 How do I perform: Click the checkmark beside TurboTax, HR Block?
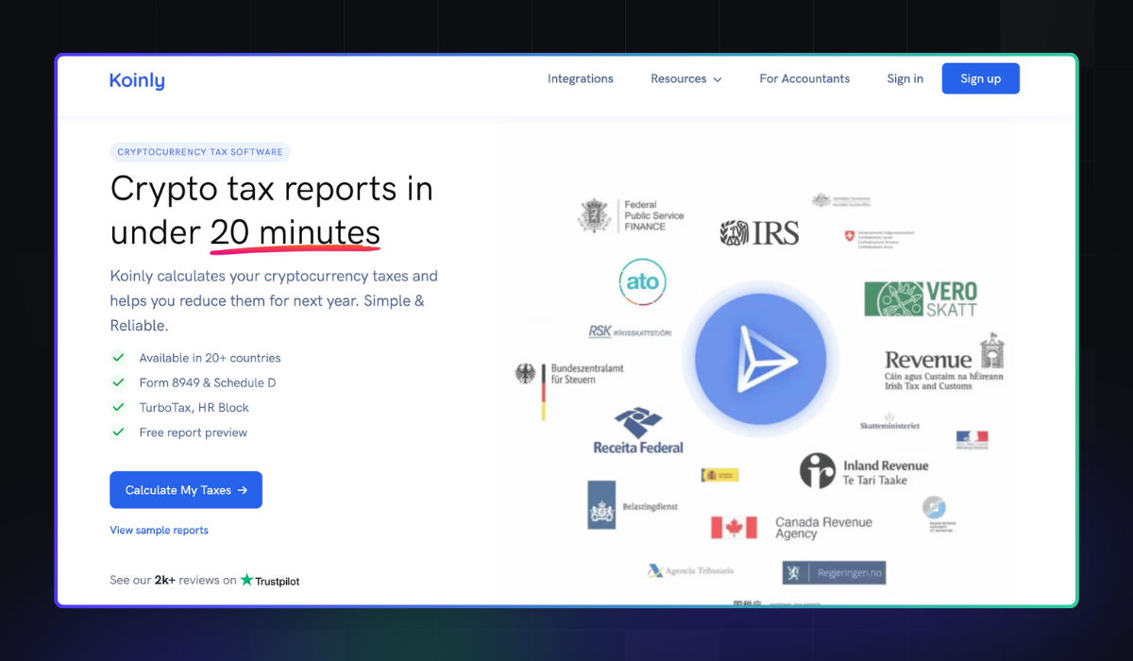(118, 408)
